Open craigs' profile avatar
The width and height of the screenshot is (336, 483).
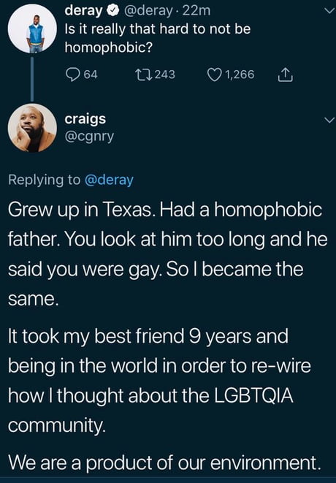(x=32, y=128)
